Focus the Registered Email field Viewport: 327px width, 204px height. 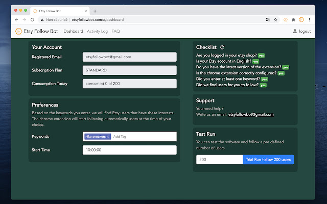pos(129,57)
